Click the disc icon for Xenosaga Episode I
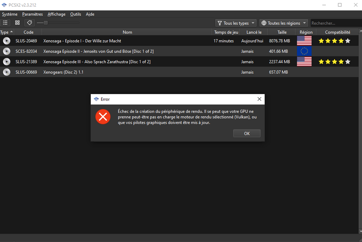 click(7, 41)
